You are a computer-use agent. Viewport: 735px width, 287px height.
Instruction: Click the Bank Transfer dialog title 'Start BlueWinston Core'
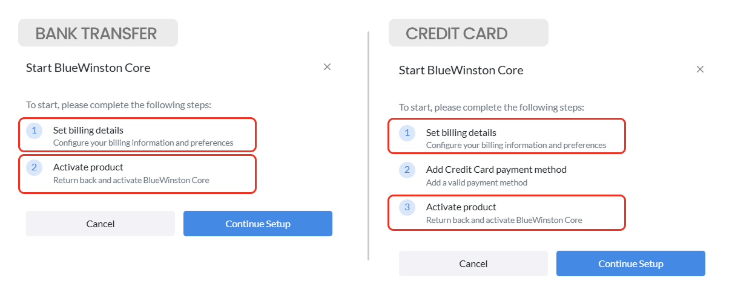point(88,68)
